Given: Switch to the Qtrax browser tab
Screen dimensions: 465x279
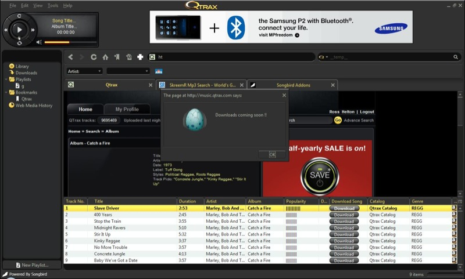Looking at the screenshot, I should [111, 85].
